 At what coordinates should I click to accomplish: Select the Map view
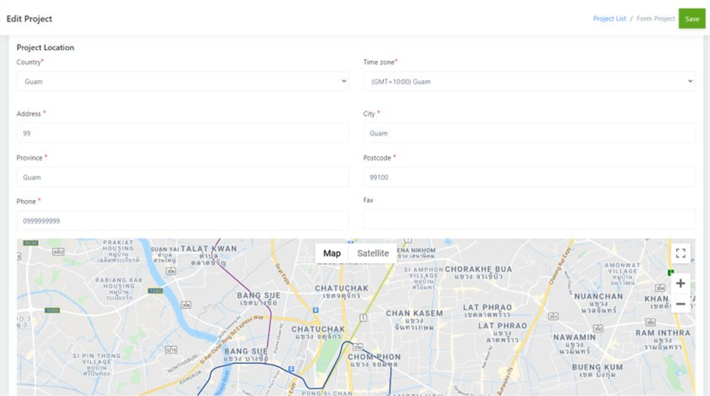coord(332,253)
